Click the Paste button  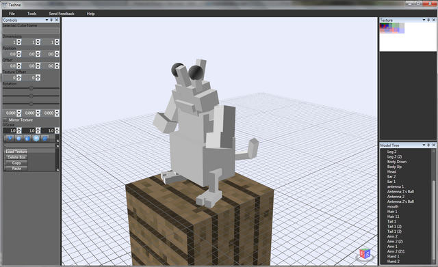[x=16, y=169]
